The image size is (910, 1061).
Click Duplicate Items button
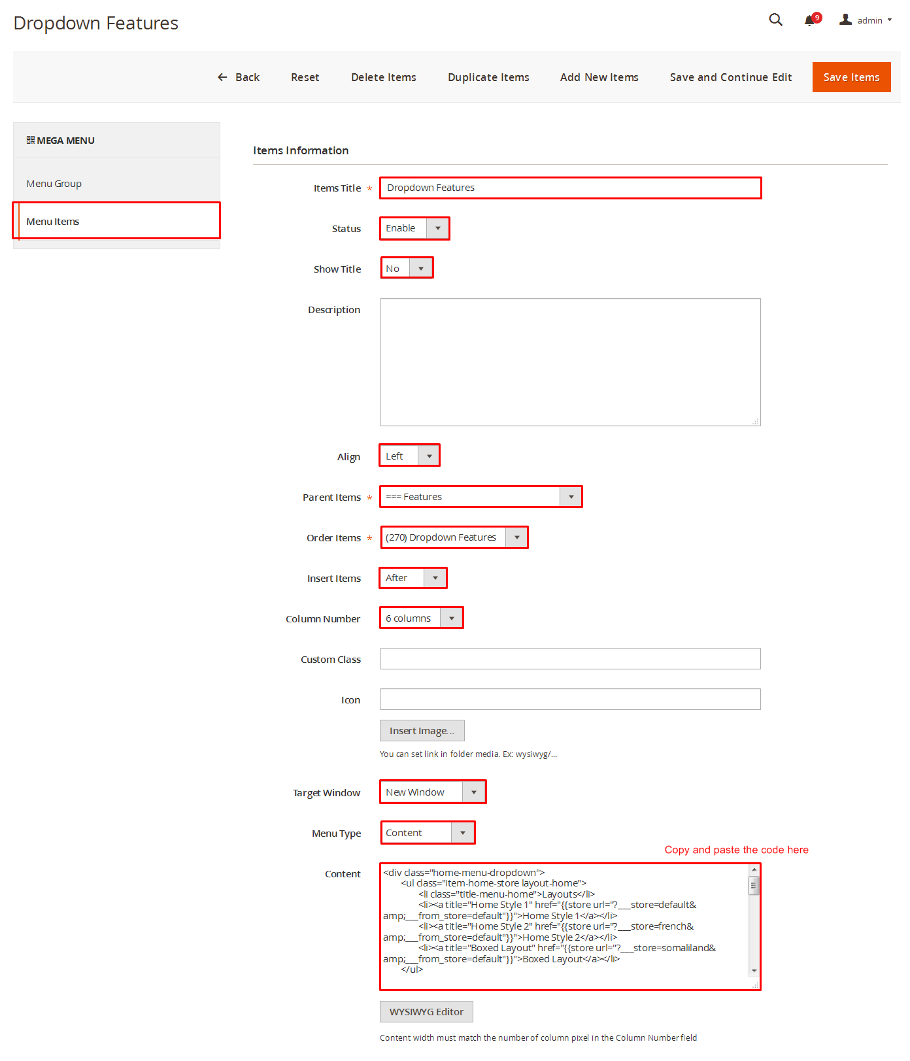pyautogui.click(x=488, y=77)
